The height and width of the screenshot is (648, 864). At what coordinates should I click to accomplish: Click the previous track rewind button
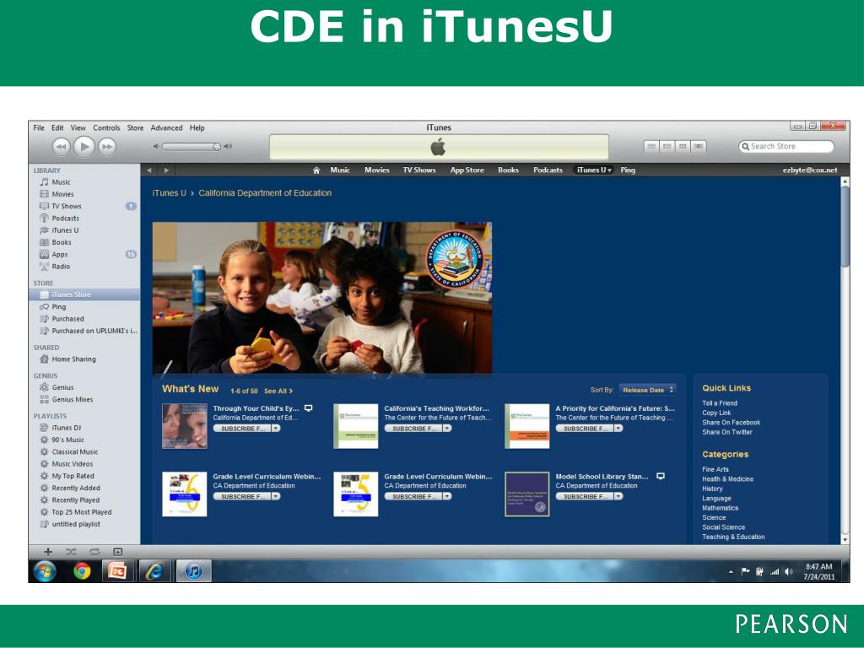point(61,147)
